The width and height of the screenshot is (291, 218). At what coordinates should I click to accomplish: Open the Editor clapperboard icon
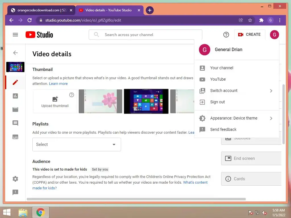pos(15,110)
